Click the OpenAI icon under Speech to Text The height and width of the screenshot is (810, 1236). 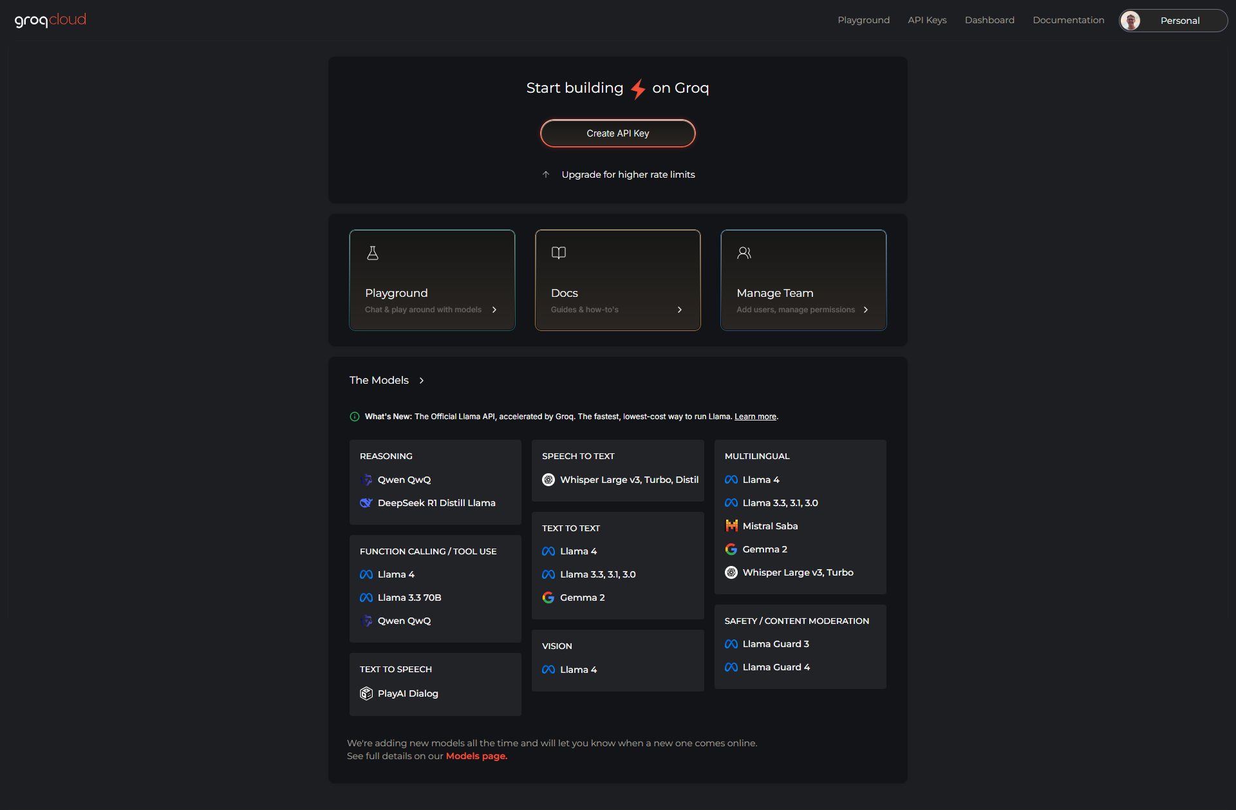pyautogui.click(x=548, y=480)
